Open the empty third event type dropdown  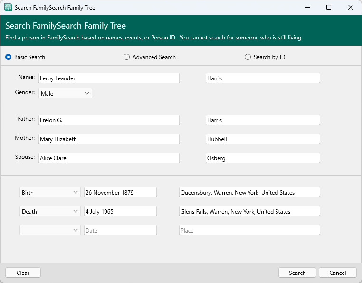[50, 230]
